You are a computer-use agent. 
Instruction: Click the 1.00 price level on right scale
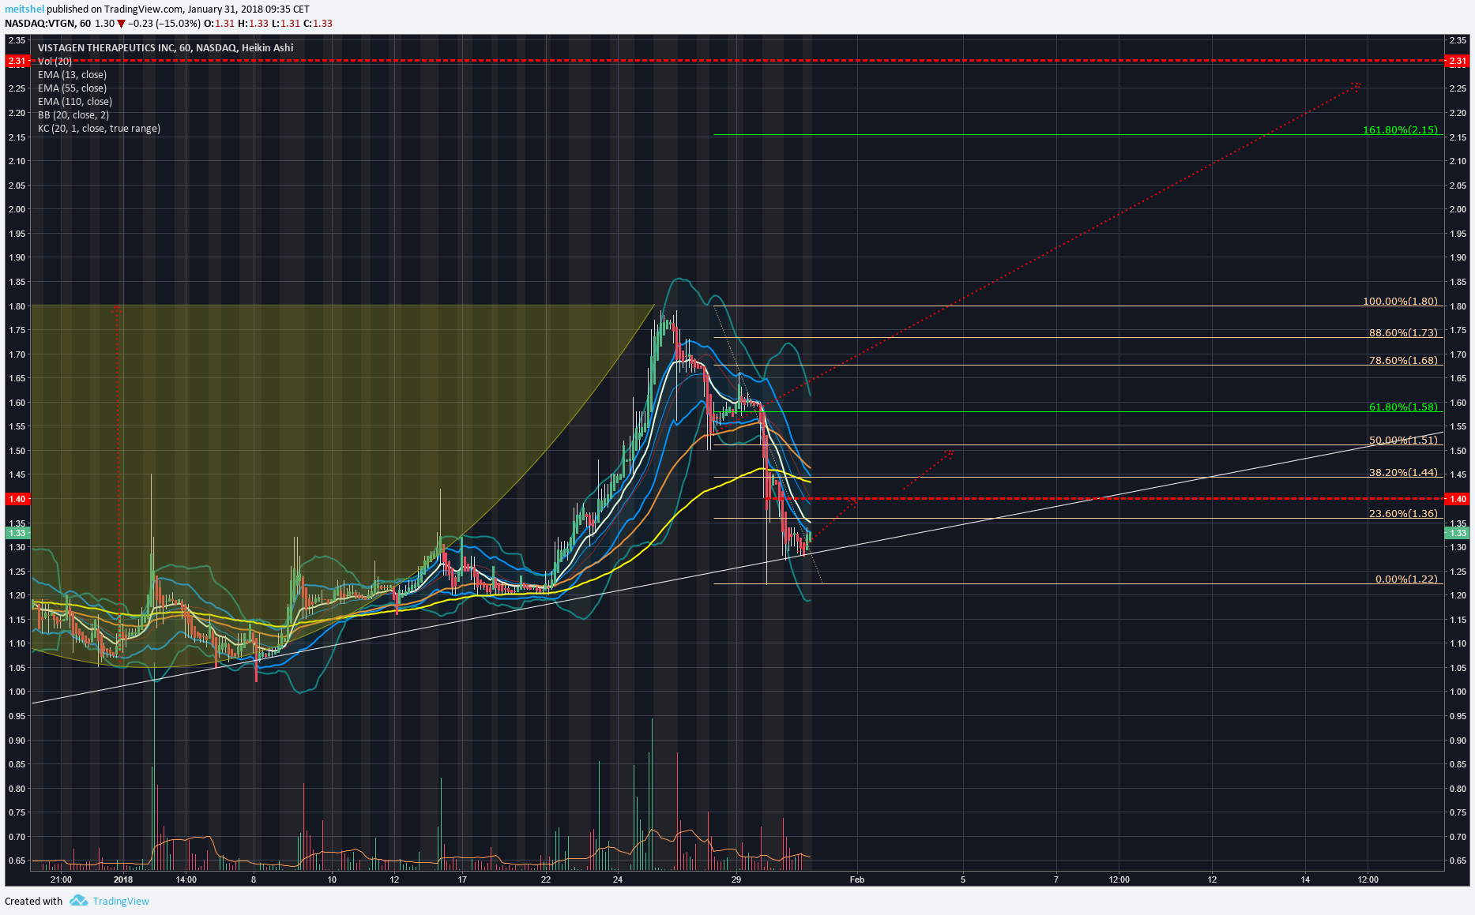1458,692
